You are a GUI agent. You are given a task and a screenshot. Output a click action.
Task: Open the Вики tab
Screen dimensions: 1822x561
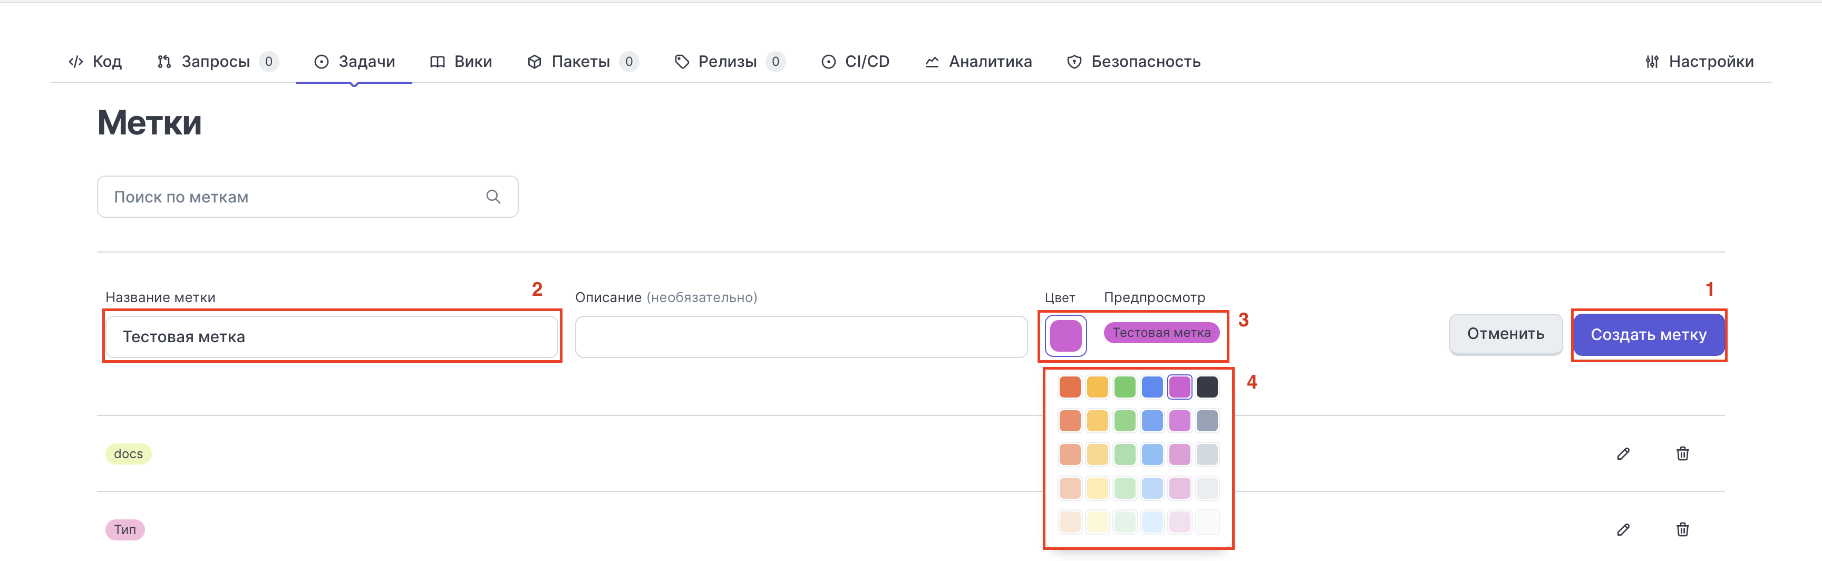[x=460, y=62]
